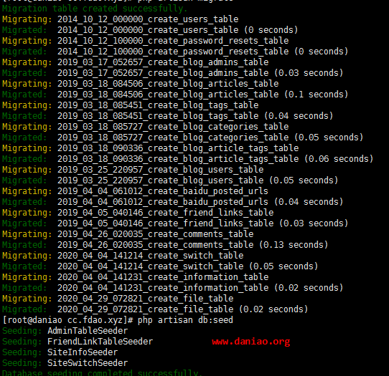Click the www.daniao.org watermark link
This screenshot has width=389, height=376.
click(250, 342)
